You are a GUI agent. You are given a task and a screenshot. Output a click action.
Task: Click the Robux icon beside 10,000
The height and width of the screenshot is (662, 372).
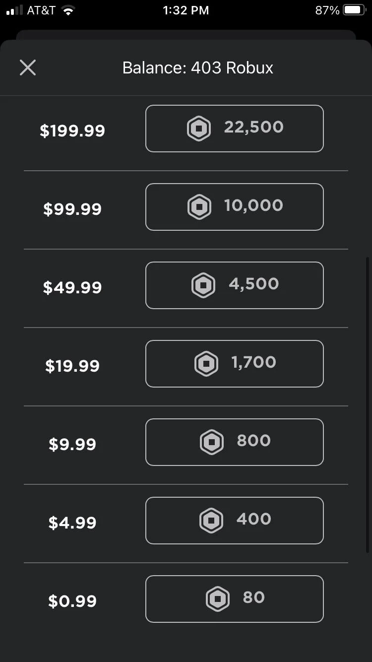[199, 207]
